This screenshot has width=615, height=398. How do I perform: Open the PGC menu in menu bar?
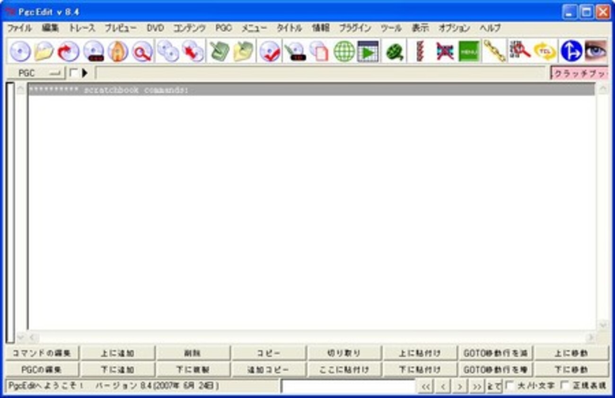pyautogui.click(x=223, y=28)
